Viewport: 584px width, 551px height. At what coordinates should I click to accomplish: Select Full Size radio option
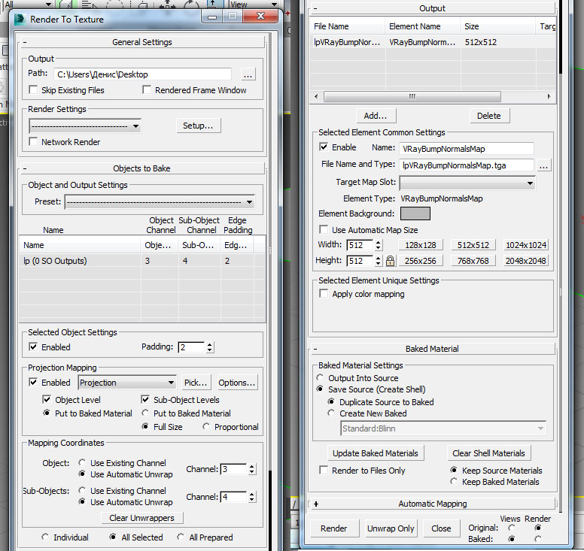click(145, 426)
